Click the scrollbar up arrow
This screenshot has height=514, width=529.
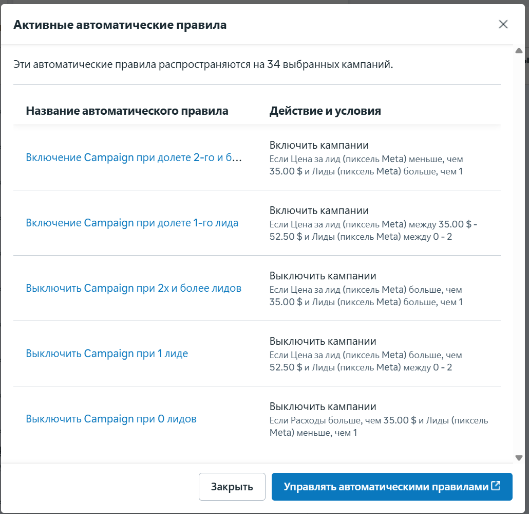click(519, 51)
